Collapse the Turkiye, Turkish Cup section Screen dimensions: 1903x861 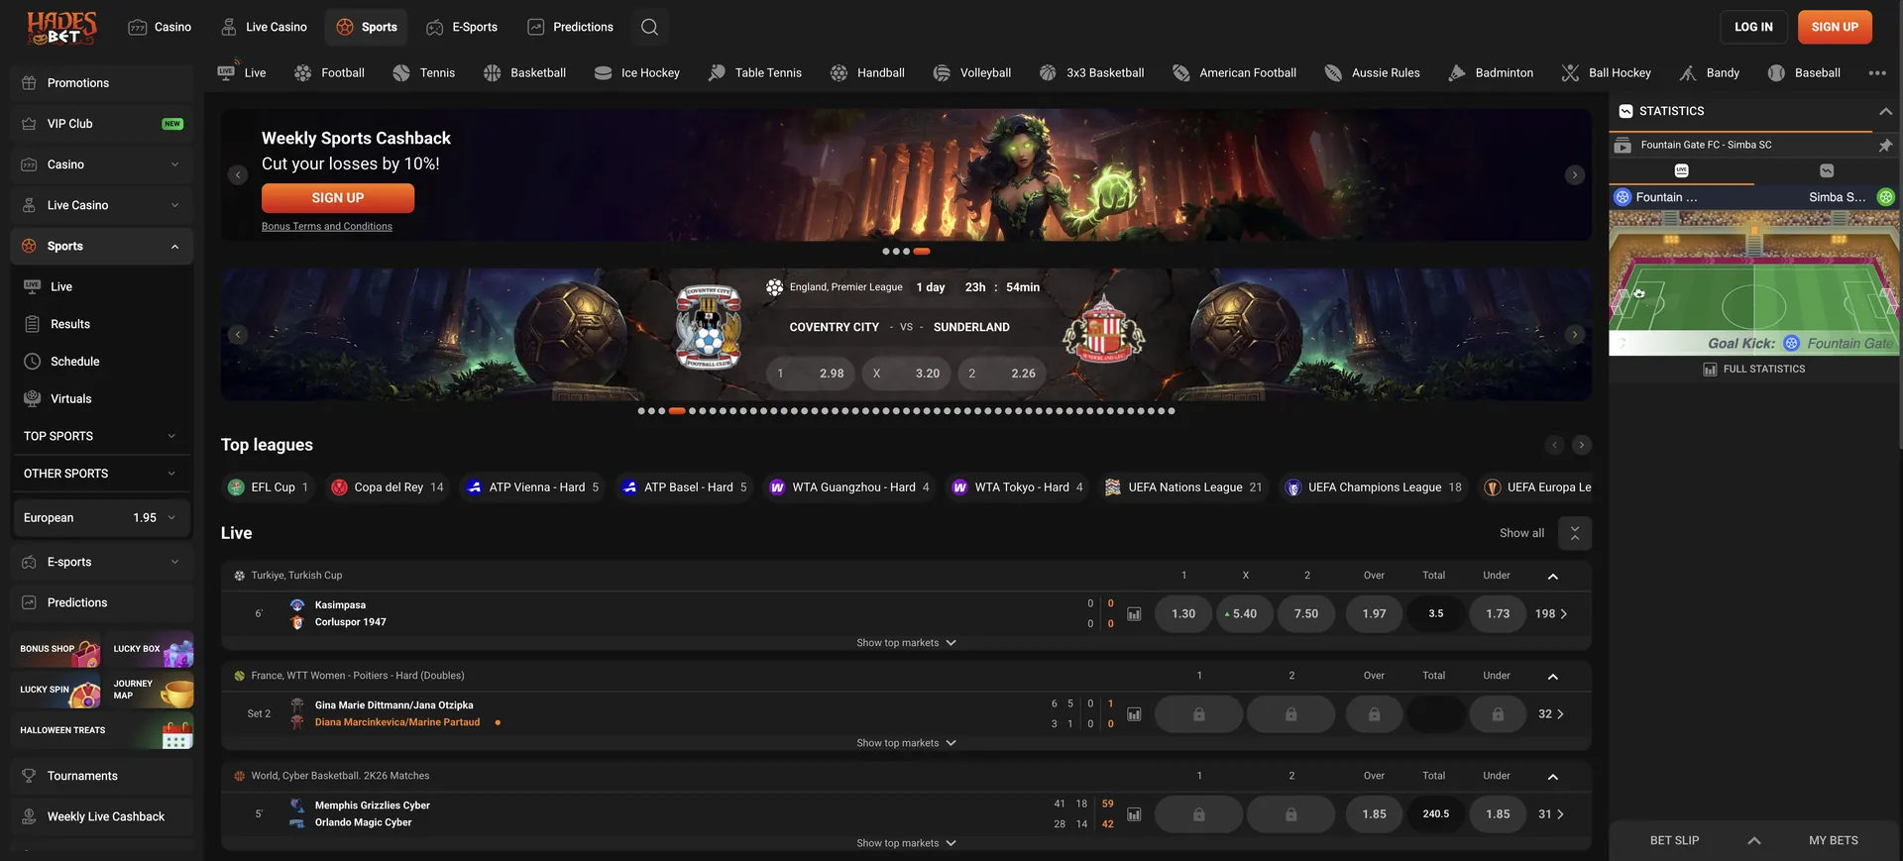pos(1553,577)
